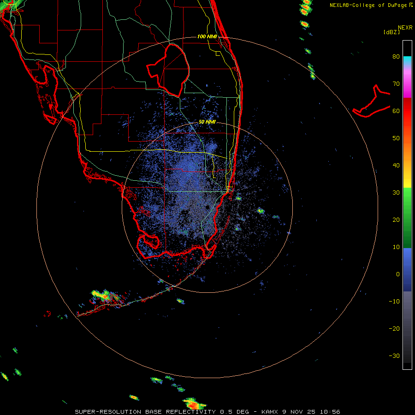Click the 40 value on the dBZ scale

tap(396, 166)
